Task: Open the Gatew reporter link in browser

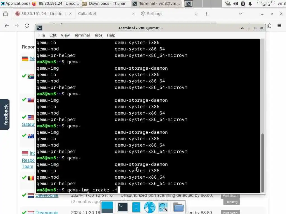Action: 28,125
